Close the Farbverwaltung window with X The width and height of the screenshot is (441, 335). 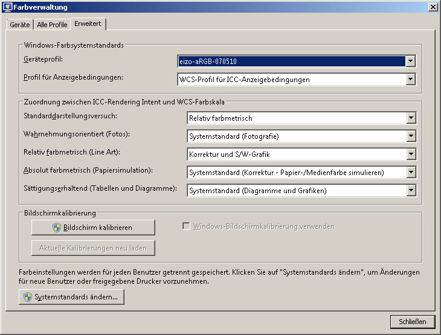click(433, 7)
